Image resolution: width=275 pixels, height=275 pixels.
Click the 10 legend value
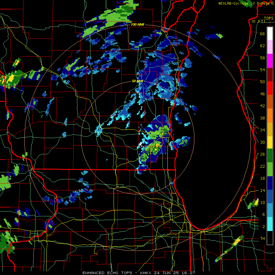click(262, 202)
